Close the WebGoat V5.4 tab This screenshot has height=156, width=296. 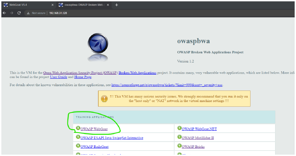tap(53, 5)
